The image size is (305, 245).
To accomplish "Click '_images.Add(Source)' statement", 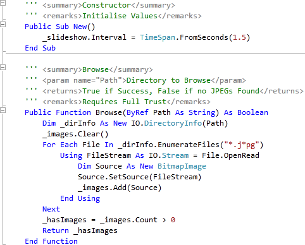I will pos(120,188).
